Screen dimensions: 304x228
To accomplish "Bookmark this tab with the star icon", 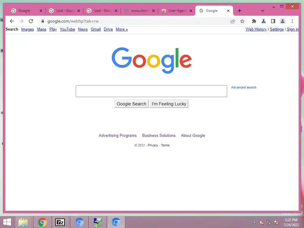I will (242, 21).
